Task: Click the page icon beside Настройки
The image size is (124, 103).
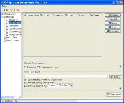Action: [x=5, y=38]
